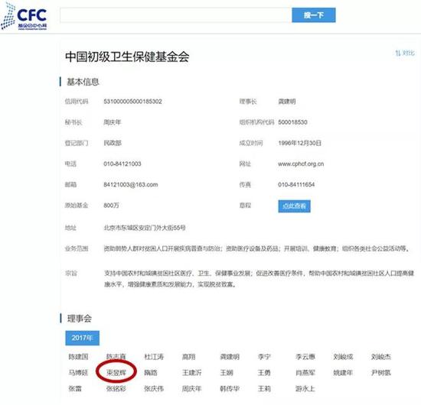Click the 点此查看 charter button
The width and height of the screenshot is (421, 405).
click(x=294, y=206)
